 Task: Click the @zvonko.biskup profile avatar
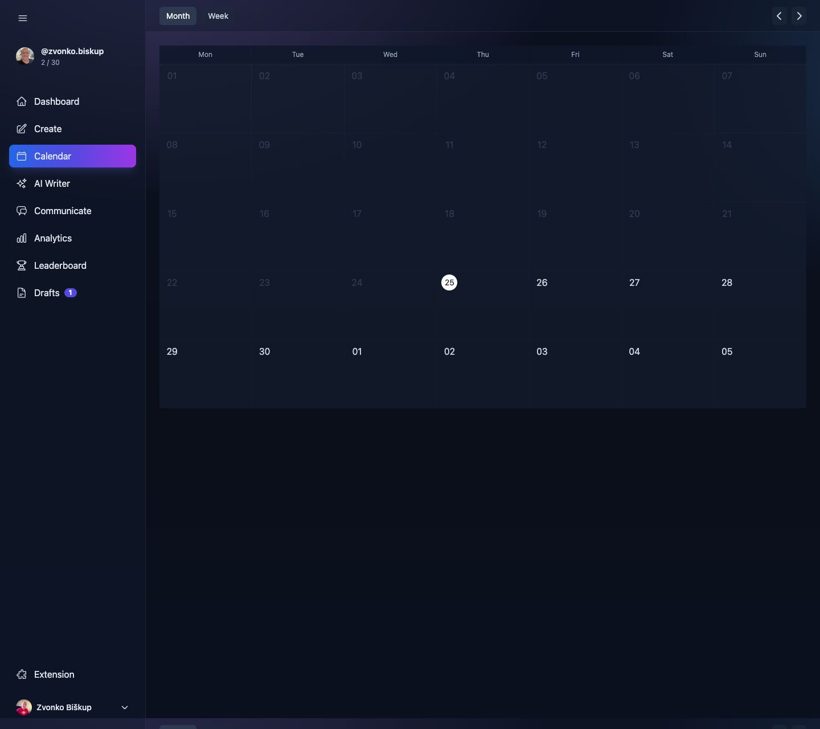click(24, 56)
